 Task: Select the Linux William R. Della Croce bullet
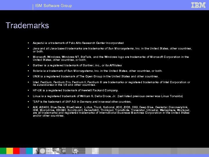click(108, 96)
